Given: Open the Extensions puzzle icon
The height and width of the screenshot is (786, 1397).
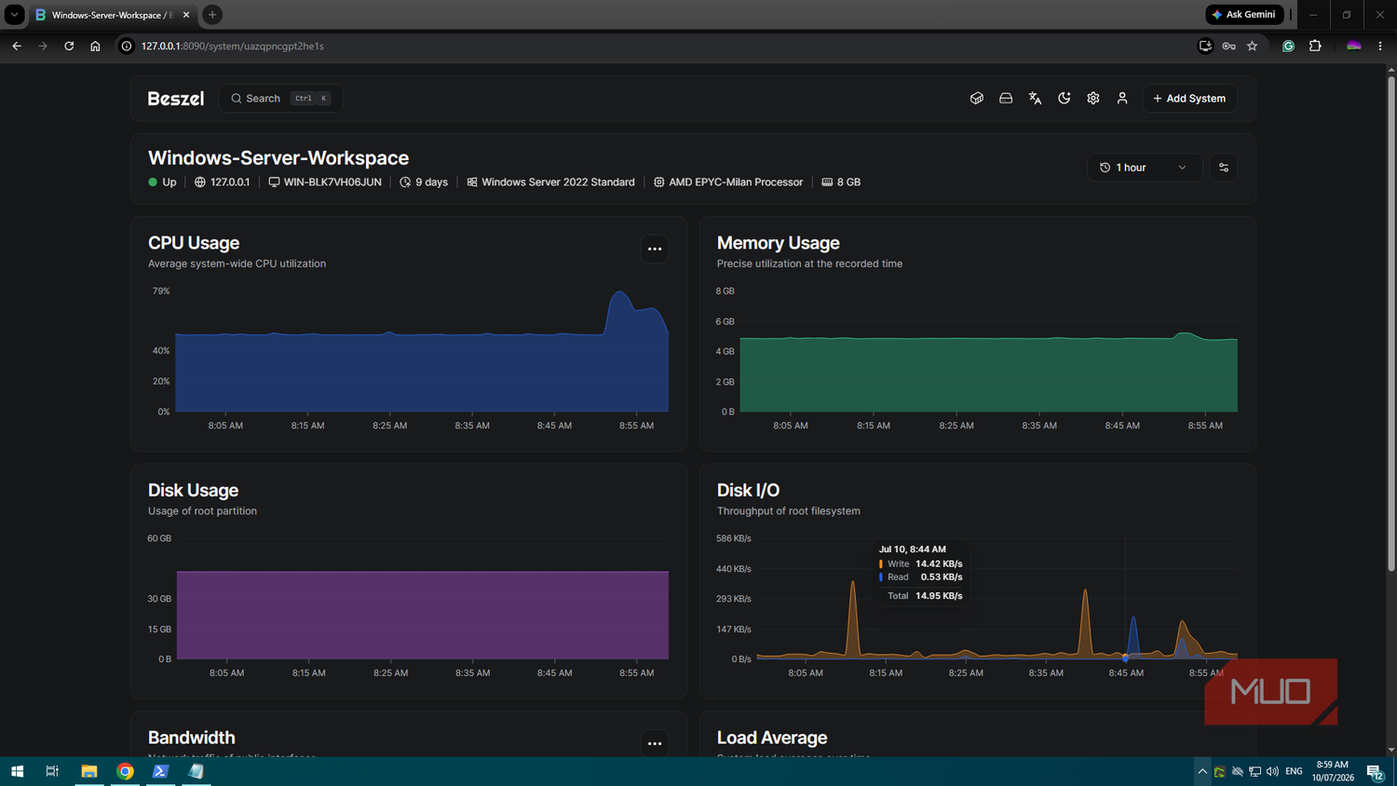Looking at the screenshot, I should click(1315, 46).
